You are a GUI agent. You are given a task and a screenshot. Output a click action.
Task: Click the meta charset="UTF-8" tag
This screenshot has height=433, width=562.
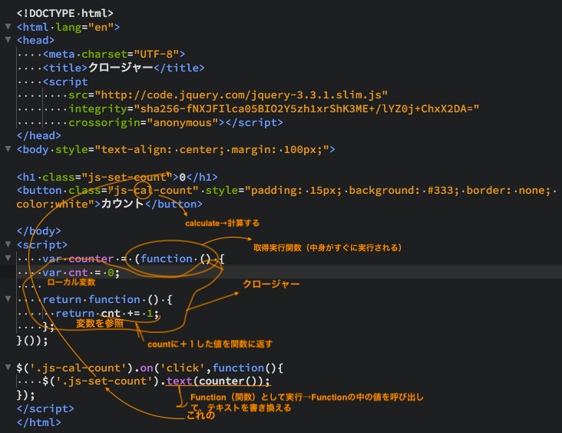pyautogui.click(x=114, y=54)
